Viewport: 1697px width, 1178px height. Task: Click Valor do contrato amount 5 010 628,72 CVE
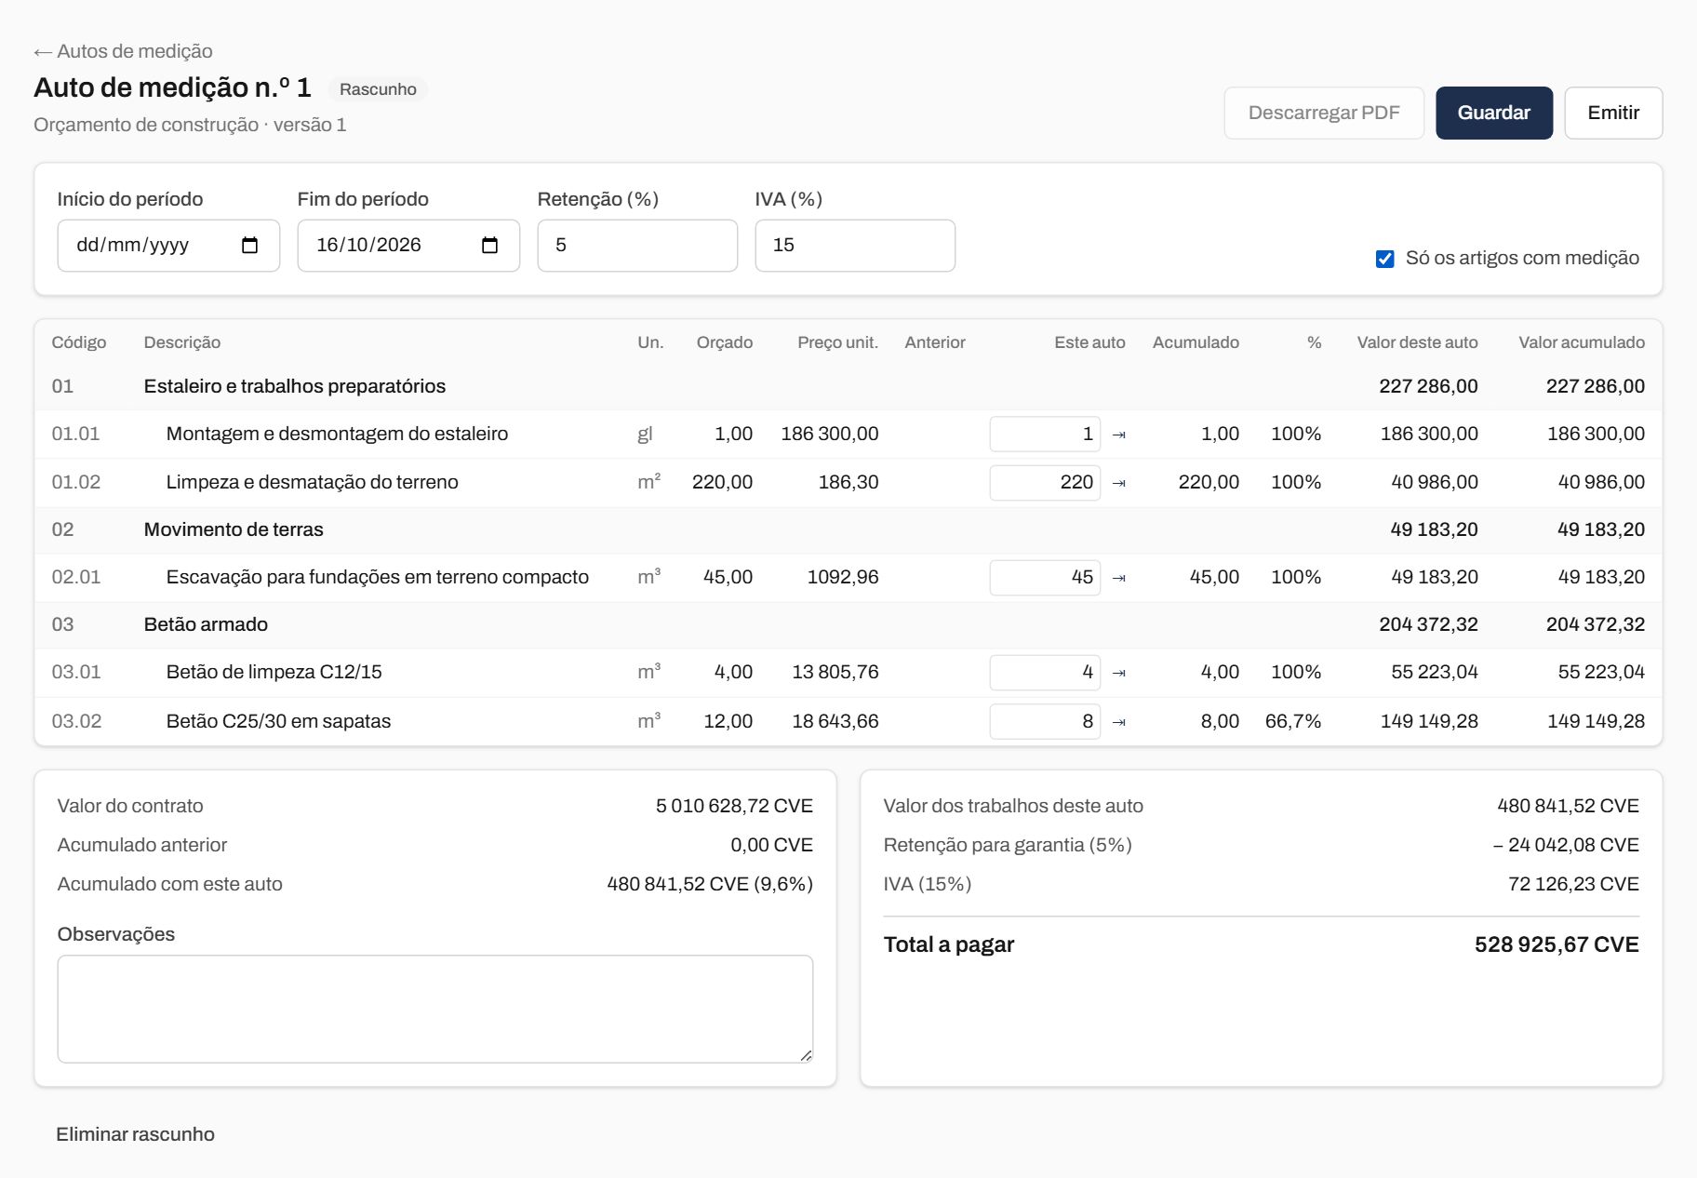click(x=734, y=806)
